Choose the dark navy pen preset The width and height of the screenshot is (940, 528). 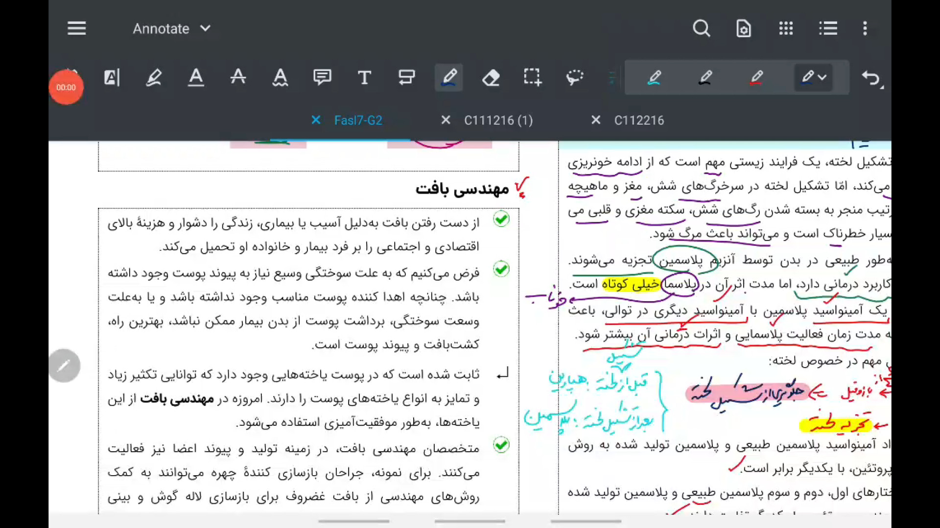pyautogui.click(x=705, y=77)
